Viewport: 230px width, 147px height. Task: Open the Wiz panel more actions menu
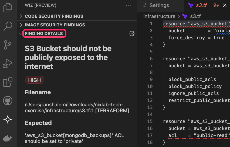click(128, 5)
